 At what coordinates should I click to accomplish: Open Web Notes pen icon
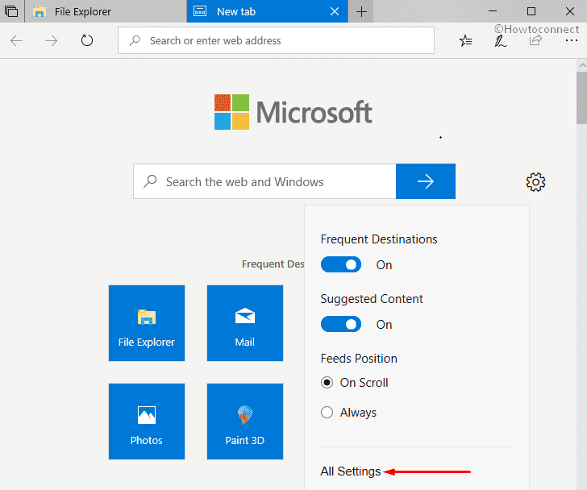pos(500,41)
